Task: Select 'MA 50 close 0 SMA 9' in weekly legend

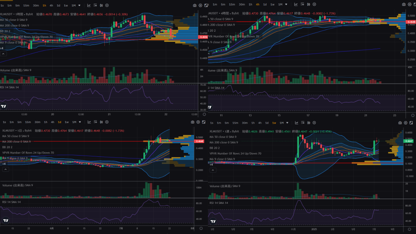Action: 223,137
